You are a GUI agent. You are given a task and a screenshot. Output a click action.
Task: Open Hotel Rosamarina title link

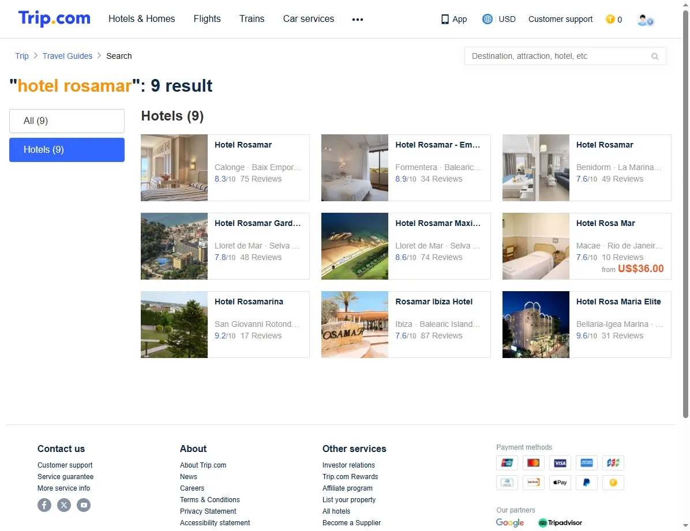pyautogui.click(x=249, y=302)
